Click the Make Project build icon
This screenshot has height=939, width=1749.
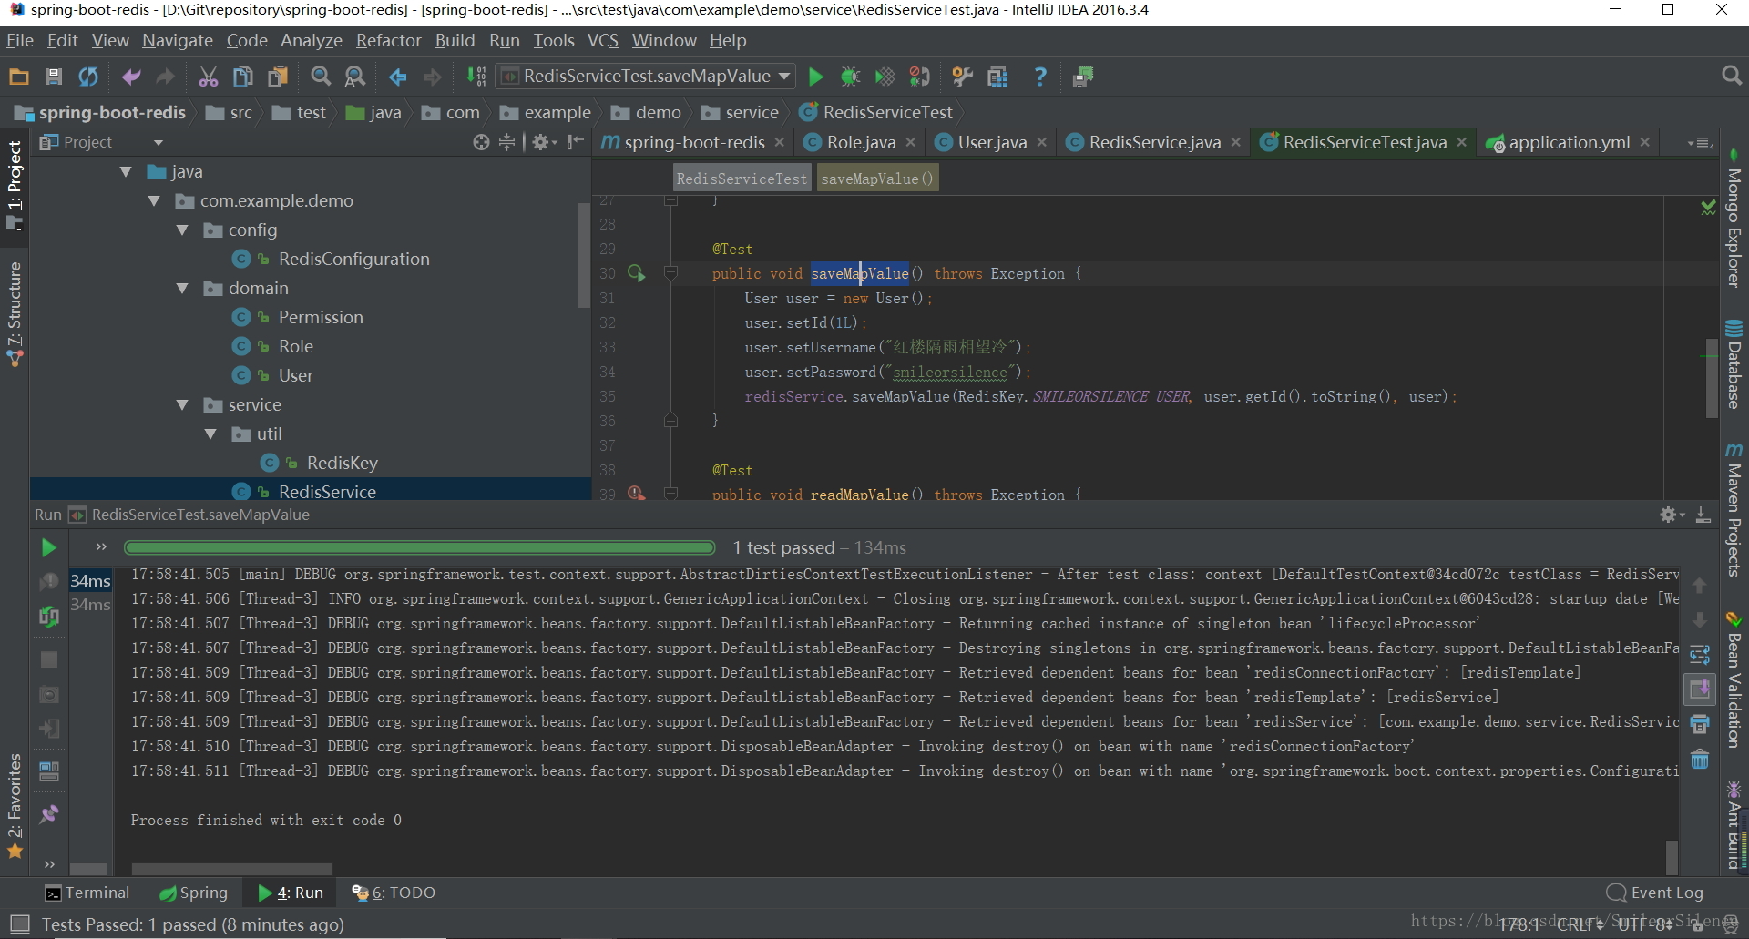476,77
